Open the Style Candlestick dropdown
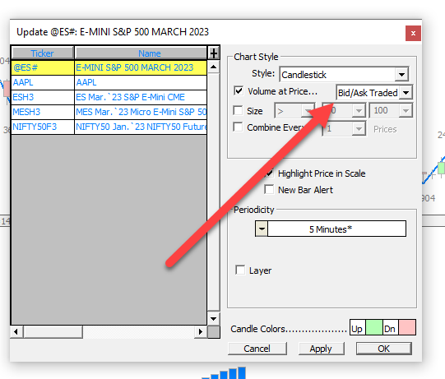Viewport: 445px width, 379px height. tap(401, 75)
